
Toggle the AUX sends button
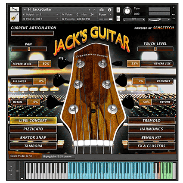(x=174, y=15)
